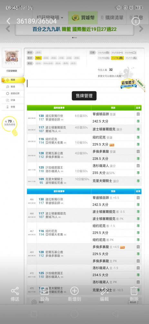Select date 11/15 (三)

tap(104, 58)
